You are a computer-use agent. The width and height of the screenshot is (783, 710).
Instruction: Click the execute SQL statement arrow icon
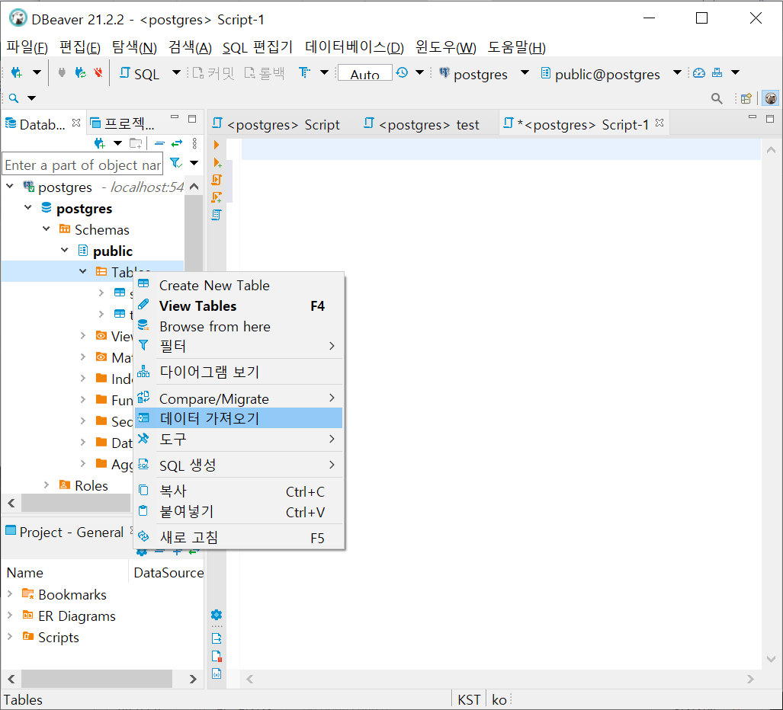[217, 145]
